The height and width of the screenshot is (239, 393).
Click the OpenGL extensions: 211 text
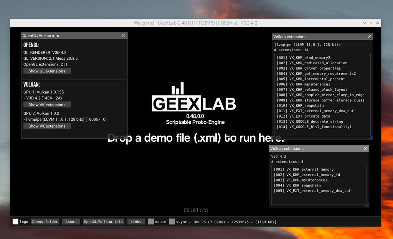pos(45,64)
